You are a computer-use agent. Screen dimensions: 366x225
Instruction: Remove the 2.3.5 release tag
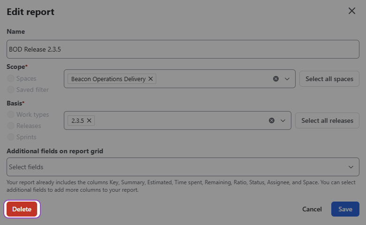[89, 120]
